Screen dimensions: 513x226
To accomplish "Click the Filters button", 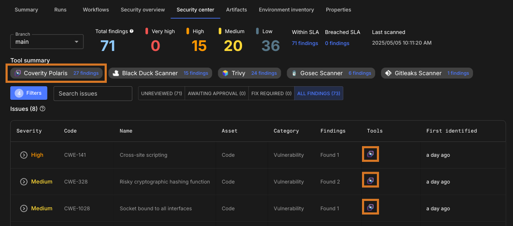I will (28, 93).
